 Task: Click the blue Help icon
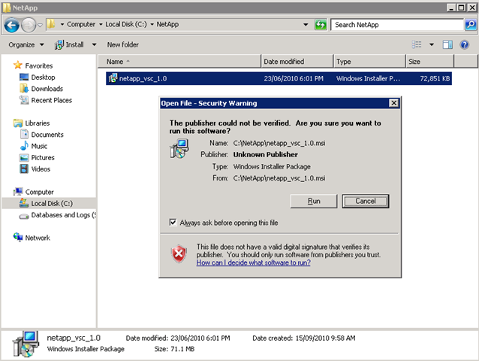point(465,44)
